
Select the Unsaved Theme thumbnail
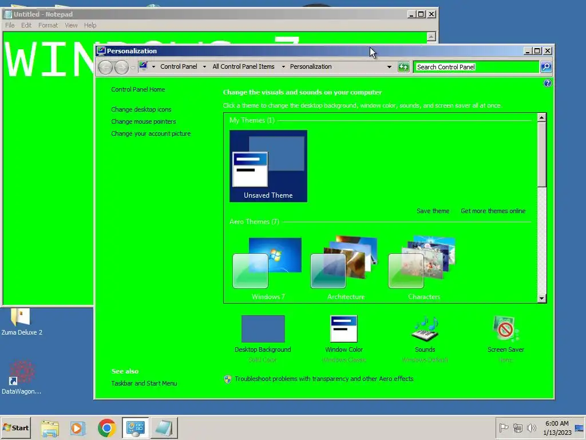tap(268, 166)
